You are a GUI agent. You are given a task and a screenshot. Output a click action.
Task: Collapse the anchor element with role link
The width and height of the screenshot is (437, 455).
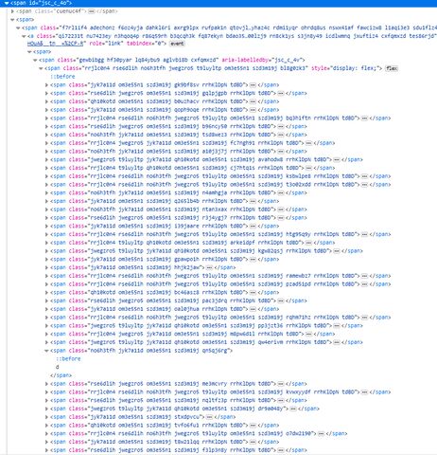pos(24,36)
